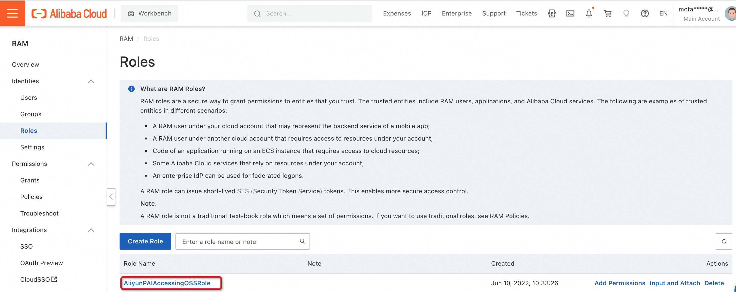This screenshot has height=292, width=736.
Task: Click the Note column header
Action: (314, 264)
